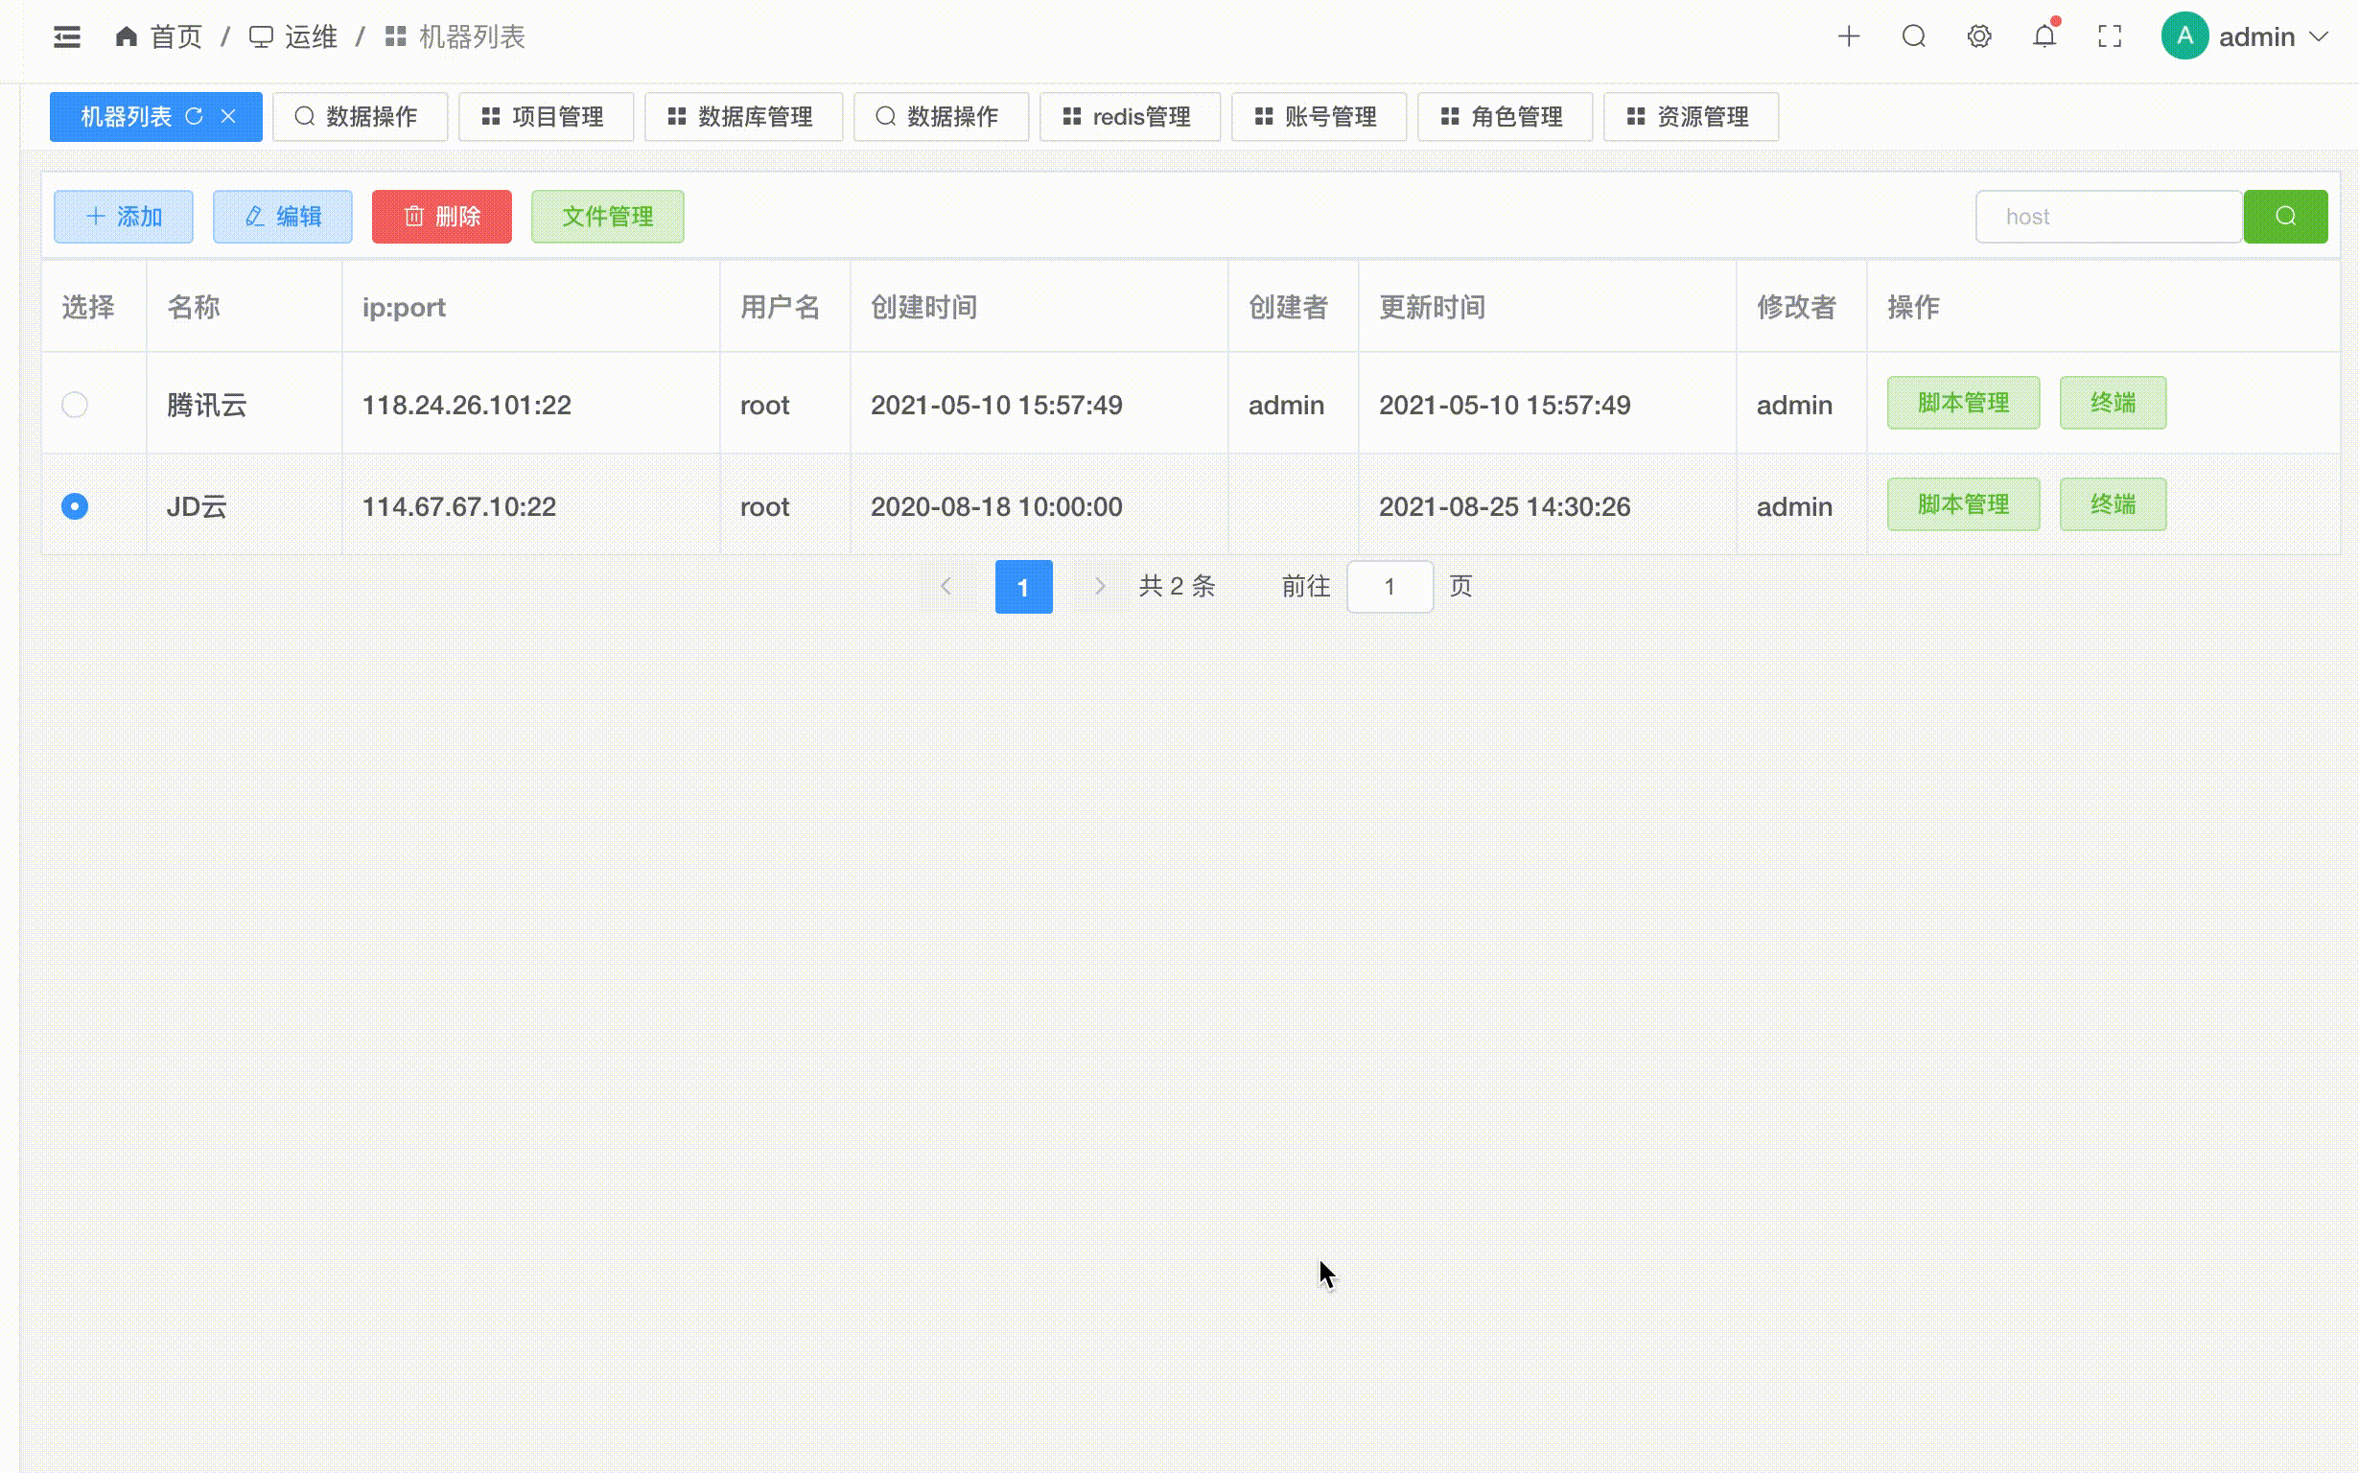Go to next page with the right arrow
Screen dimensions: 2359x1473
click(x=1099, y=586)
